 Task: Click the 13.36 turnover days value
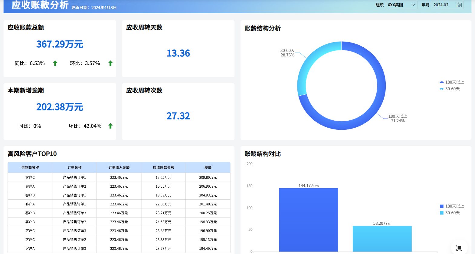pos(178,53)
